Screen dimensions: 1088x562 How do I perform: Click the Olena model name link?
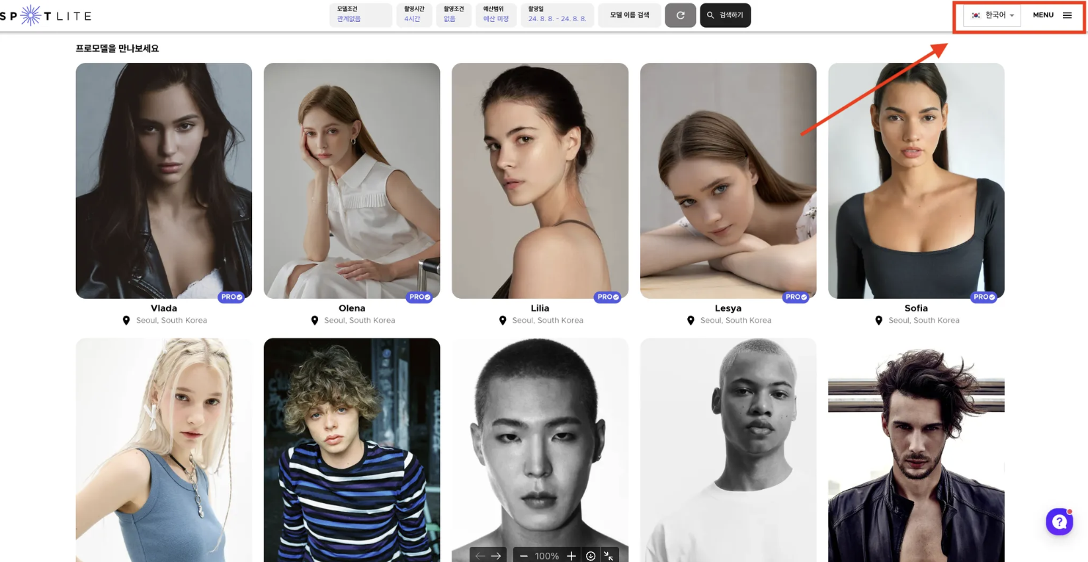(x=352, y=308)
